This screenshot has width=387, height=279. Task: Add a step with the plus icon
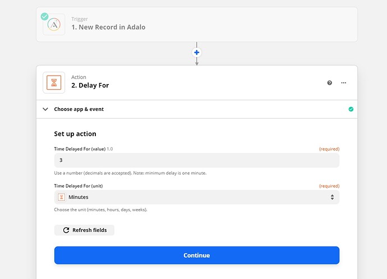point(196,53)
